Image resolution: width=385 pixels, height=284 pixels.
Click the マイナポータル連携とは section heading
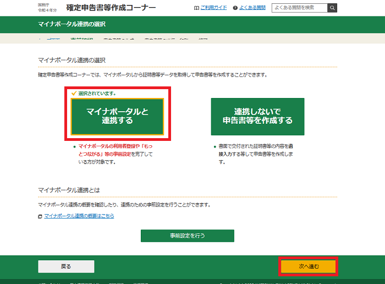click(x=69, y=190)
